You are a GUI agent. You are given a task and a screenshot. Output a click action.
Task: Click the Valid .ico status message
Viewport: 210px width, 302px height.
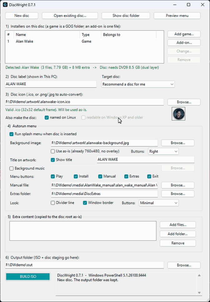coord(46,110)
